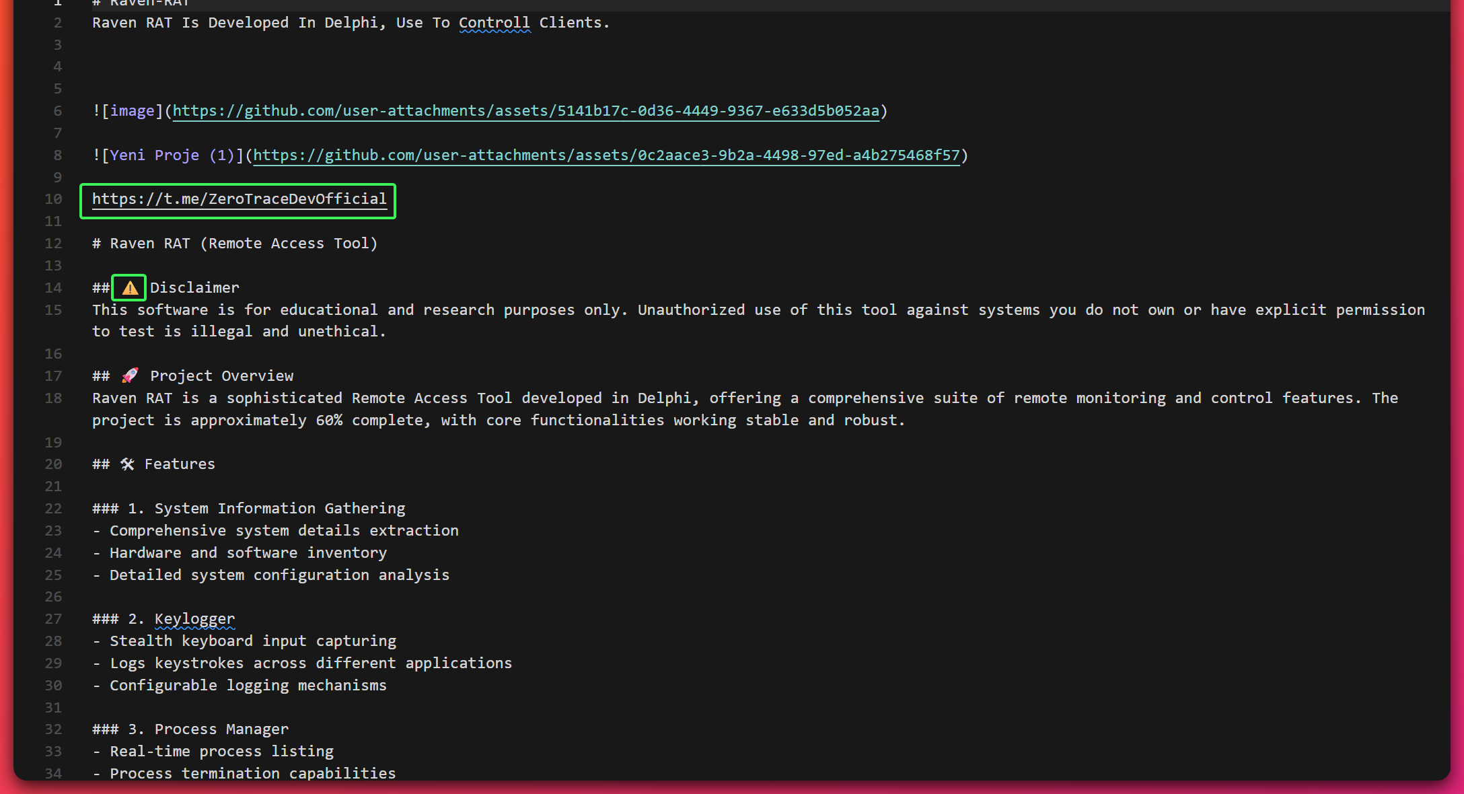Click the 'Project Overview' heading text
1464x794 pixels.
coord(222,376)
